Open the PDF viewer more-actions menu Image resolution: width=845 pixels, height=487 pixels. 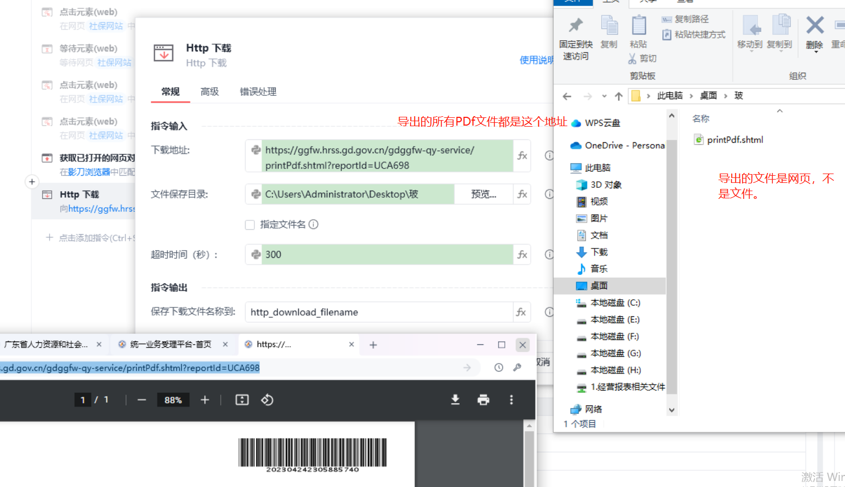[511, 400]
